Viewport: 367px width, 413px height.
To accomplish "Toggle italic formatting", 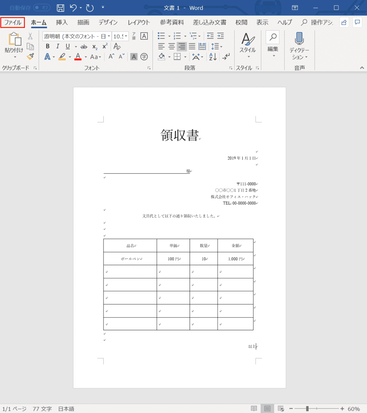I will tap(58, 46).
